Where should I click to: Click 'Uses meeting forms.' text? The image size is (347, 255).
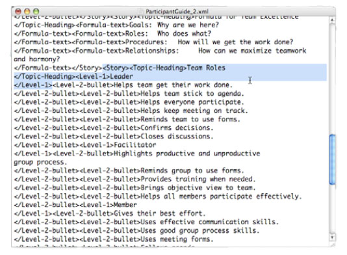tap(177, 239)
